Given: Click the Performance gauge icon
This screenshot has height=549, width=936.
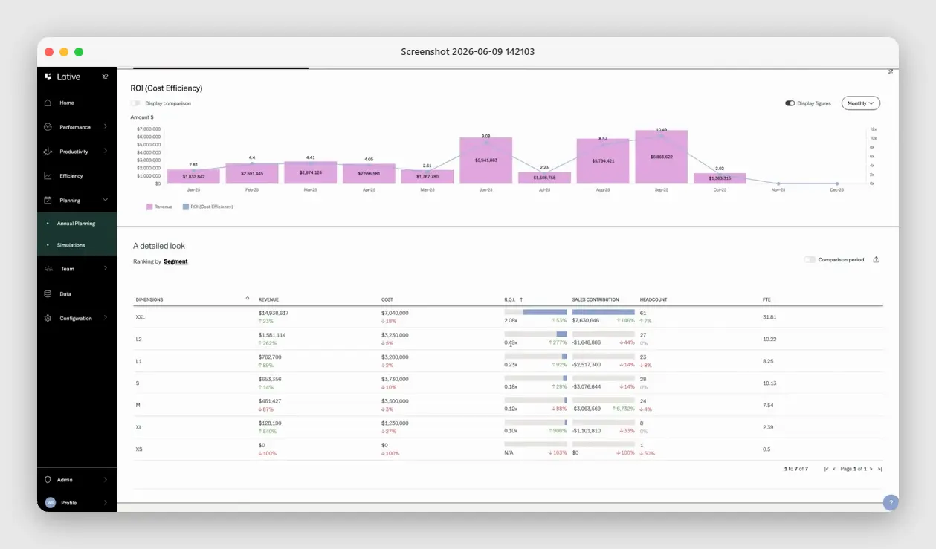Looking at the screenshot, I should coord(48,127).
